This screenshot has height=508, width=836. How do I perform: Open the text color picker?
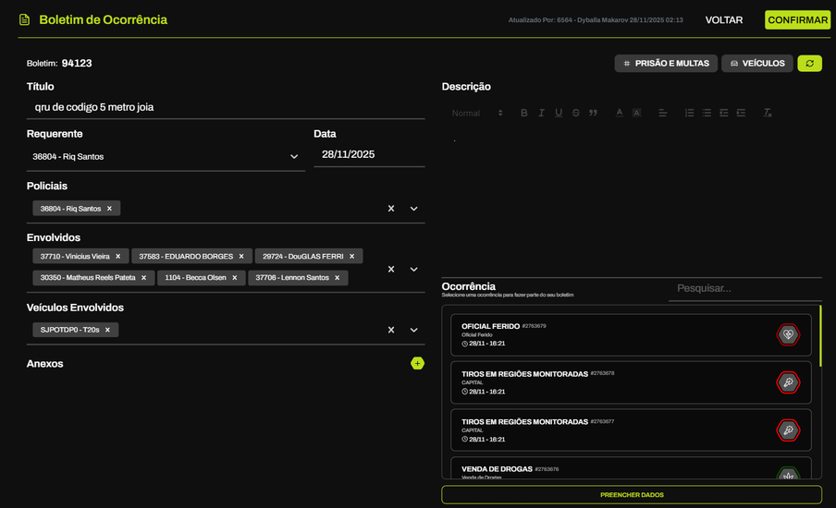click(x=619, y=113)
